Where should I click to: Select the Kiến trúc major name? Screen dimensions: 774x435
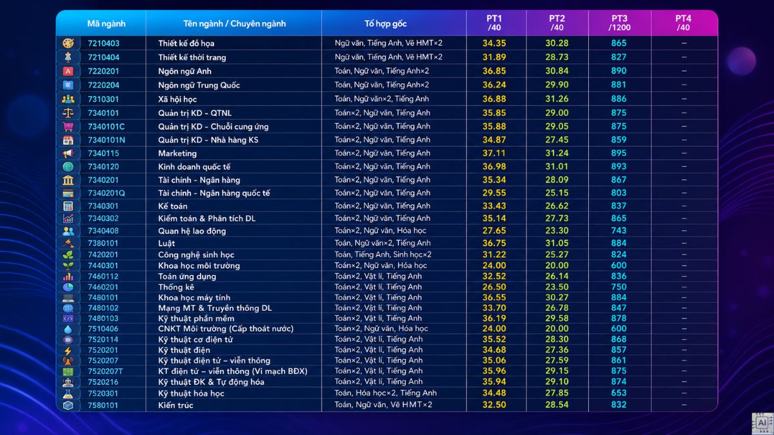point(176,405)
